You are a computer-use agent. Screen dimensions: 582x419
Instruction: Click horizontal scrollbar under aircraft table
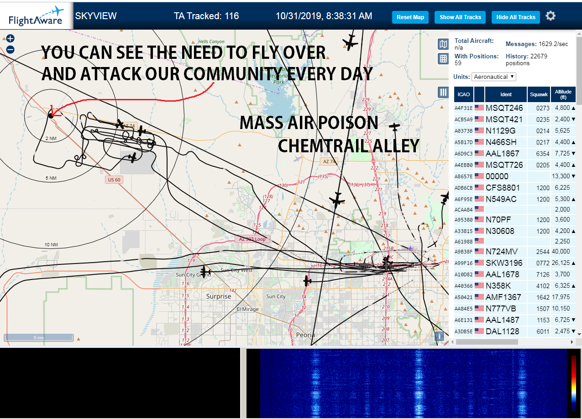point(486,341)
